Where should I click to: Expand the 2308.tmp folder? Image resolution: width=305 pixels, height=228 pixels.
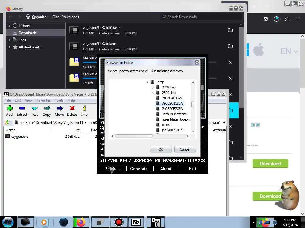click(x=153, y=88)
